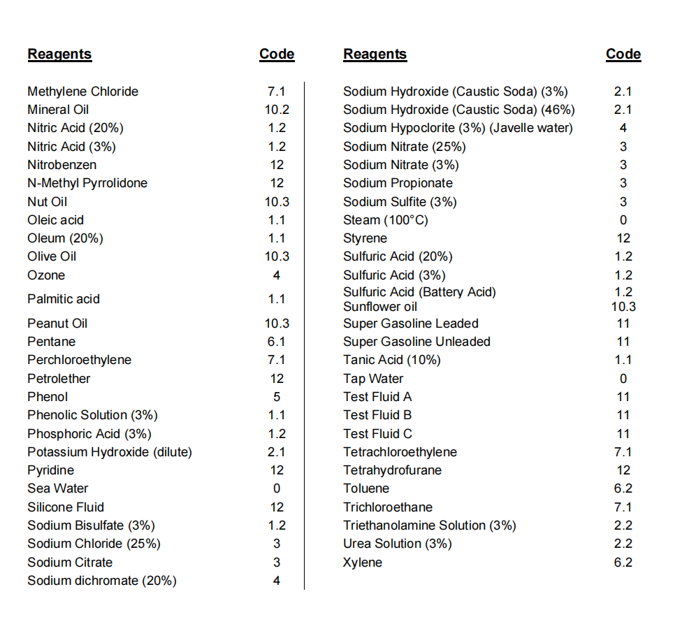Click the Xylene code value 6.2
Image resolution: width=675 pixels, height=631 pixels.
(x=623, y=563)
